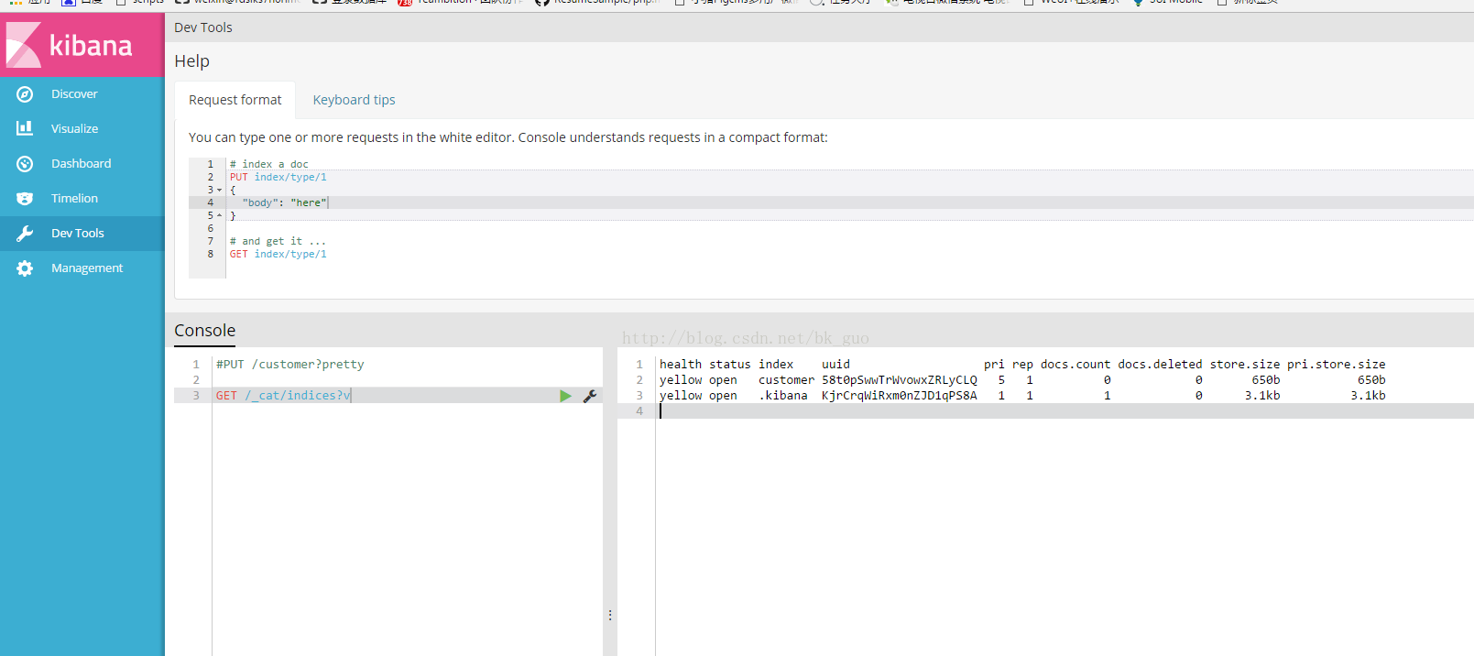Click the customer index row in output
The width and height of the screenshot is (1474, 656).
click(x=1022, y=380)
